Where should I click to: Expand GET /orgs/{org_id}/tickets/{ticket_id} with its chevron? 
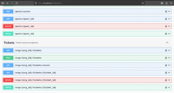[x=169, y=73]
